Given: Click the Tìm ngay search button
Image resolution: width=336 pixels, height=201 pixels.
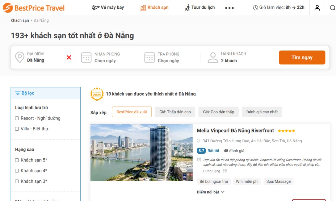Looking at the screenshot, I should coord(302,58).
